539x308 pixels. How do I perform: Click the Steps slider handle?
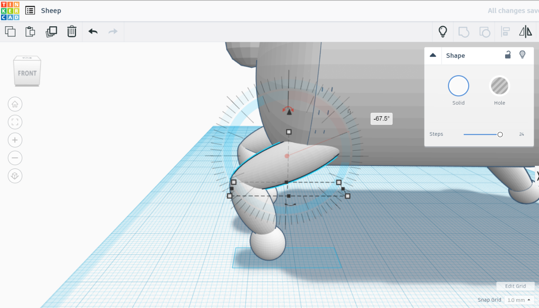tap(500, 134)
